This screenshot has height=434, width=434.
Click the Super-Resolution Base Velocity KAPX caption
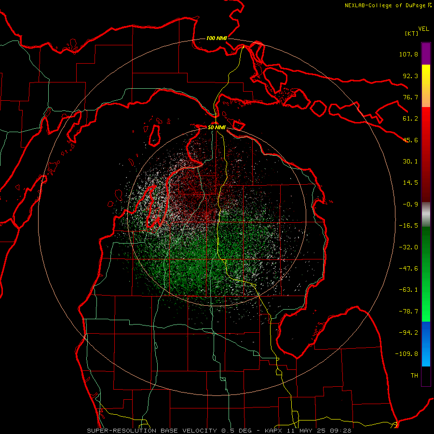tap(219, 431)
